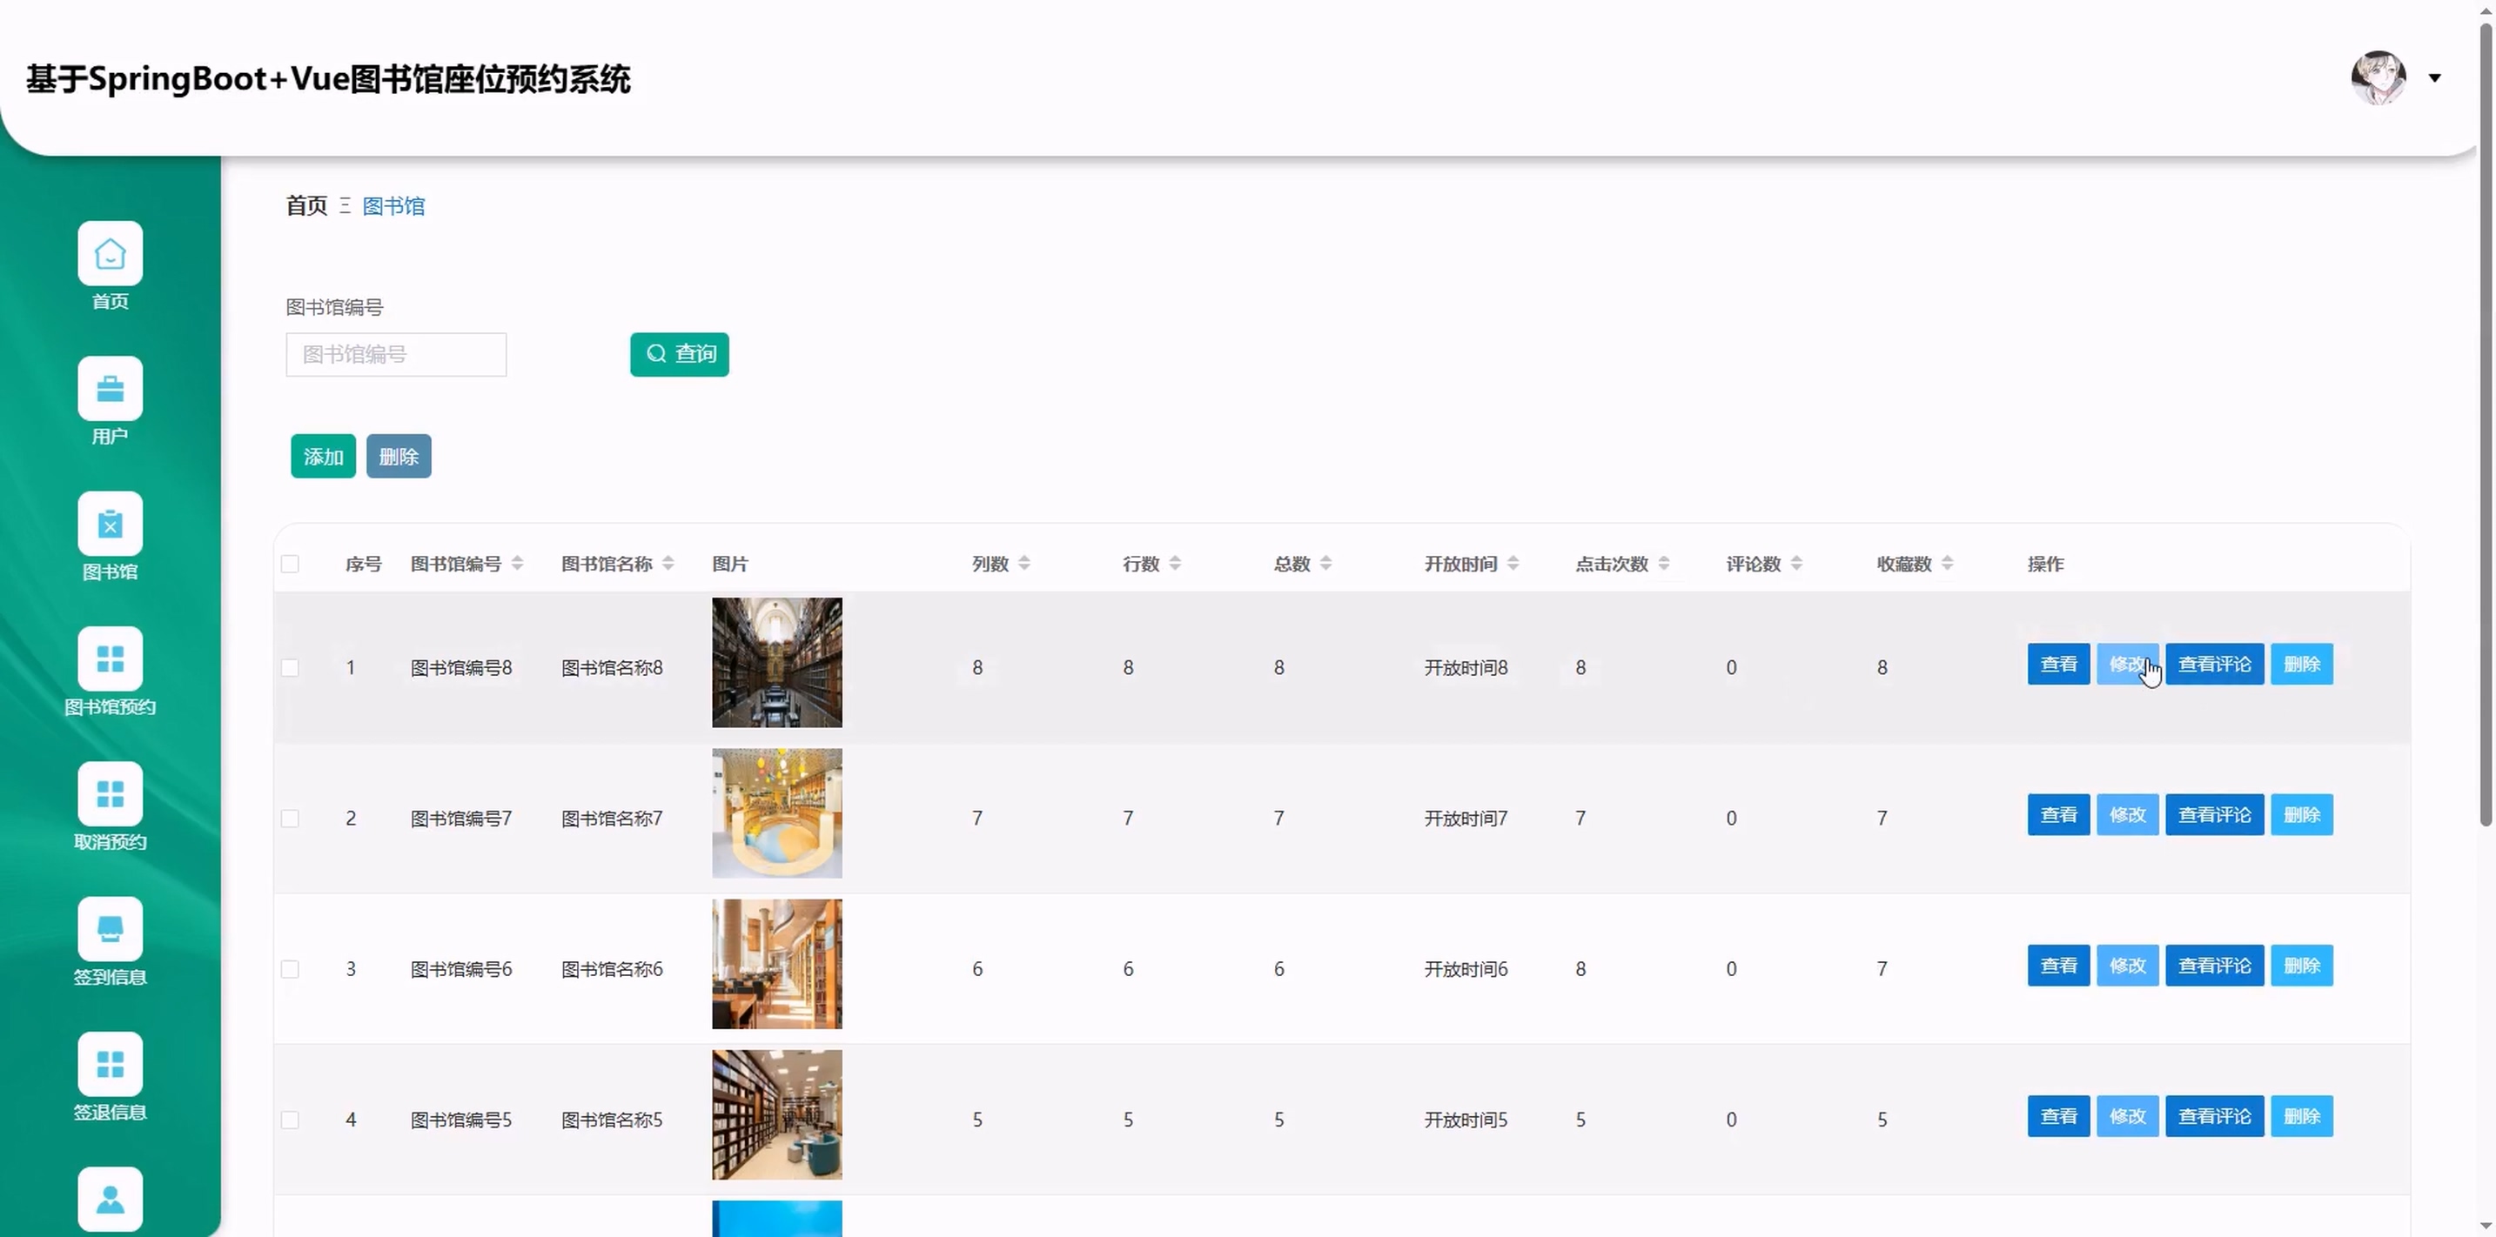Image resolution: width=2496 pixels, height=1237 pixels.
Task: Check the select-all checkbox in table header
Action: point(290,564)
